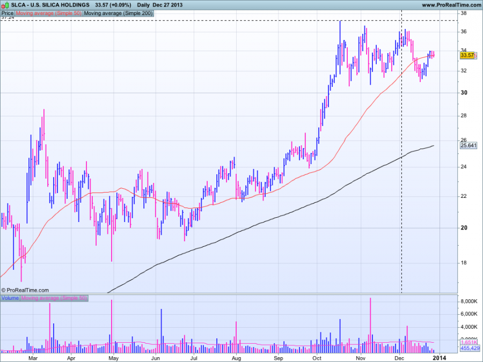Click the bold 30 price axis label

coord(464,93)
